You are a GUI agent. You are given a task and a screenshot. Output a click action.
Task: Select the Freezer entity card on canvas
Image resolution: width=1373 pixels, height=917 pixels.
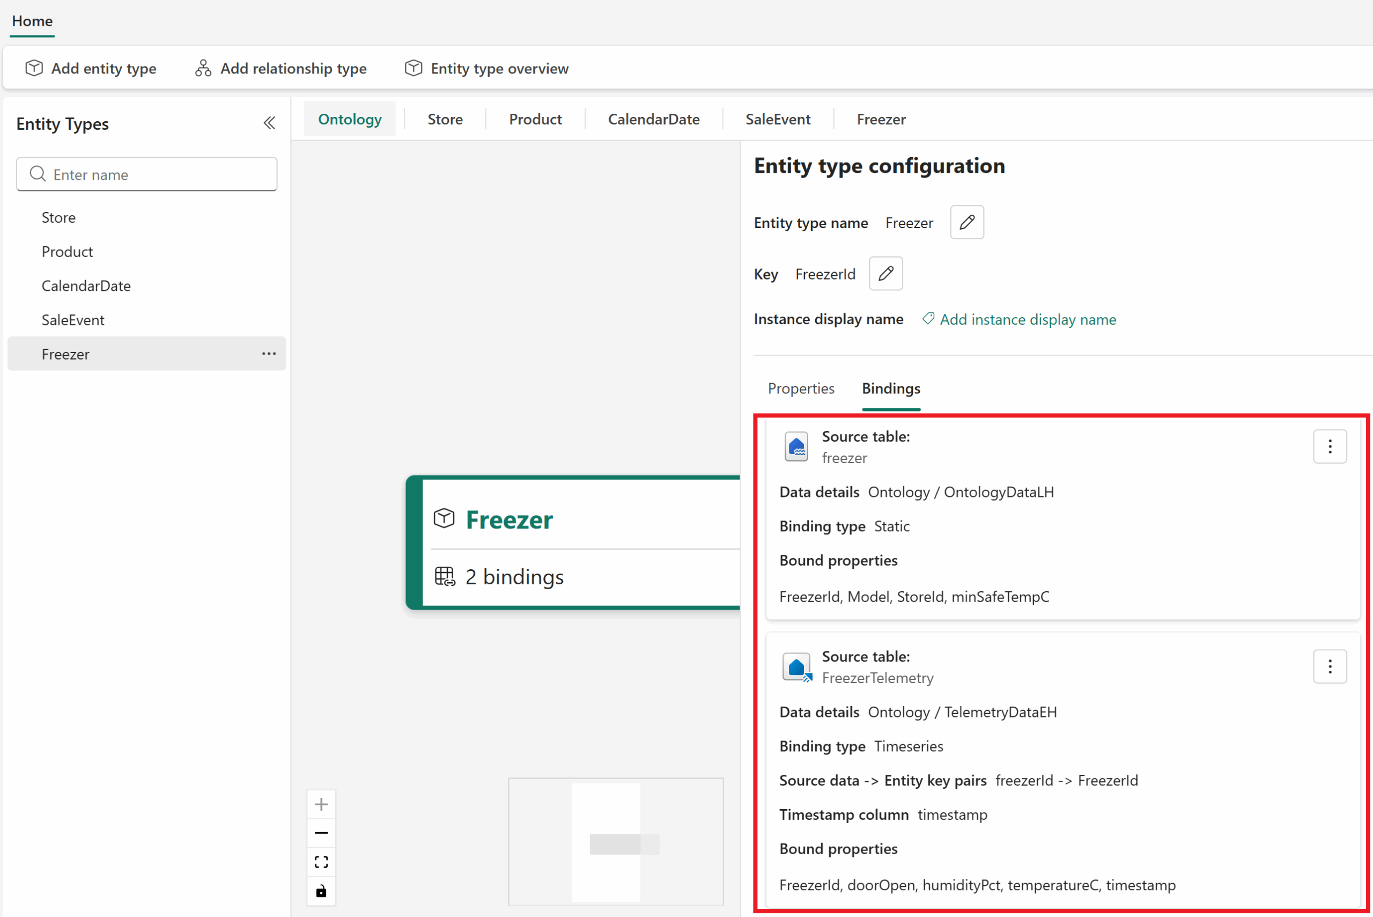(573, 542)
